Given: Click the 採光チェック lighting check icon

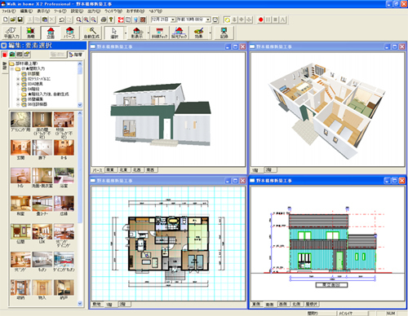Looking at the screenshot, I should [x=179, y=33].
